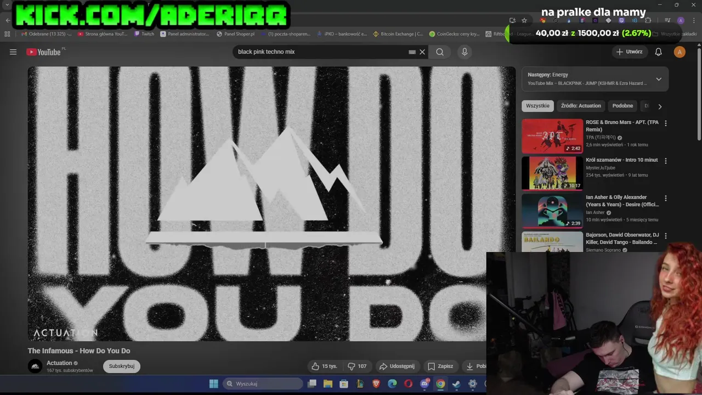The width and height of the screenshot is (702, 395).
Task: Click video title The Infamous - How Do You Do
Action: click(x=79, y=351)
